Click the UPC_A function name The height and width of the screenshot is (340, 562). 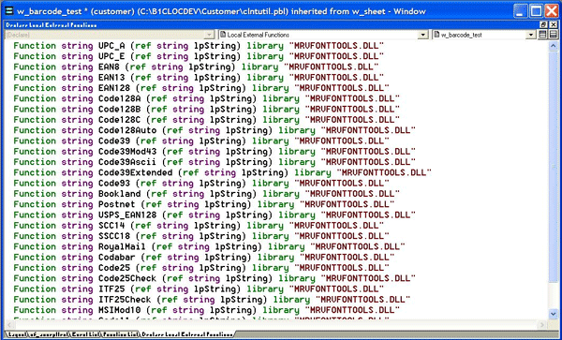111,46
